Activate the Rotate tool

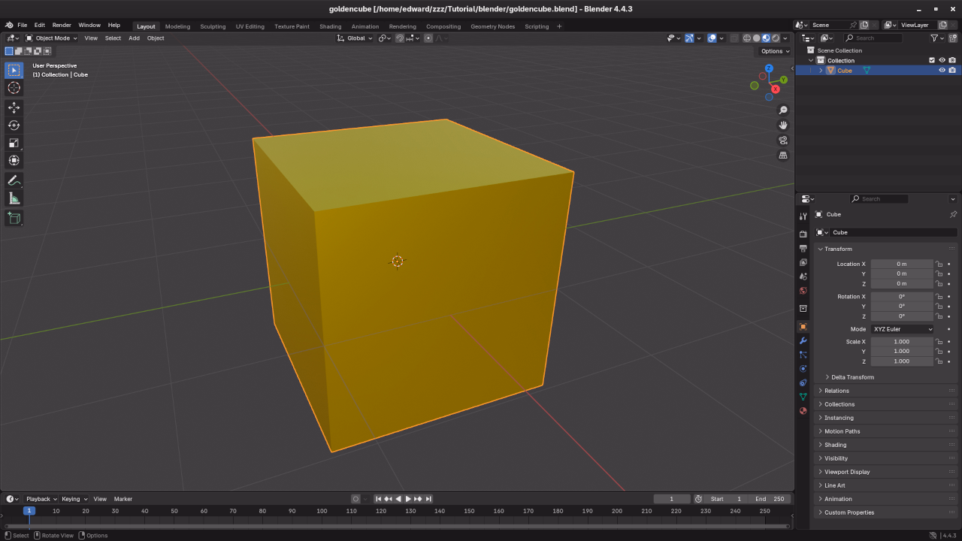pos(14,125)
